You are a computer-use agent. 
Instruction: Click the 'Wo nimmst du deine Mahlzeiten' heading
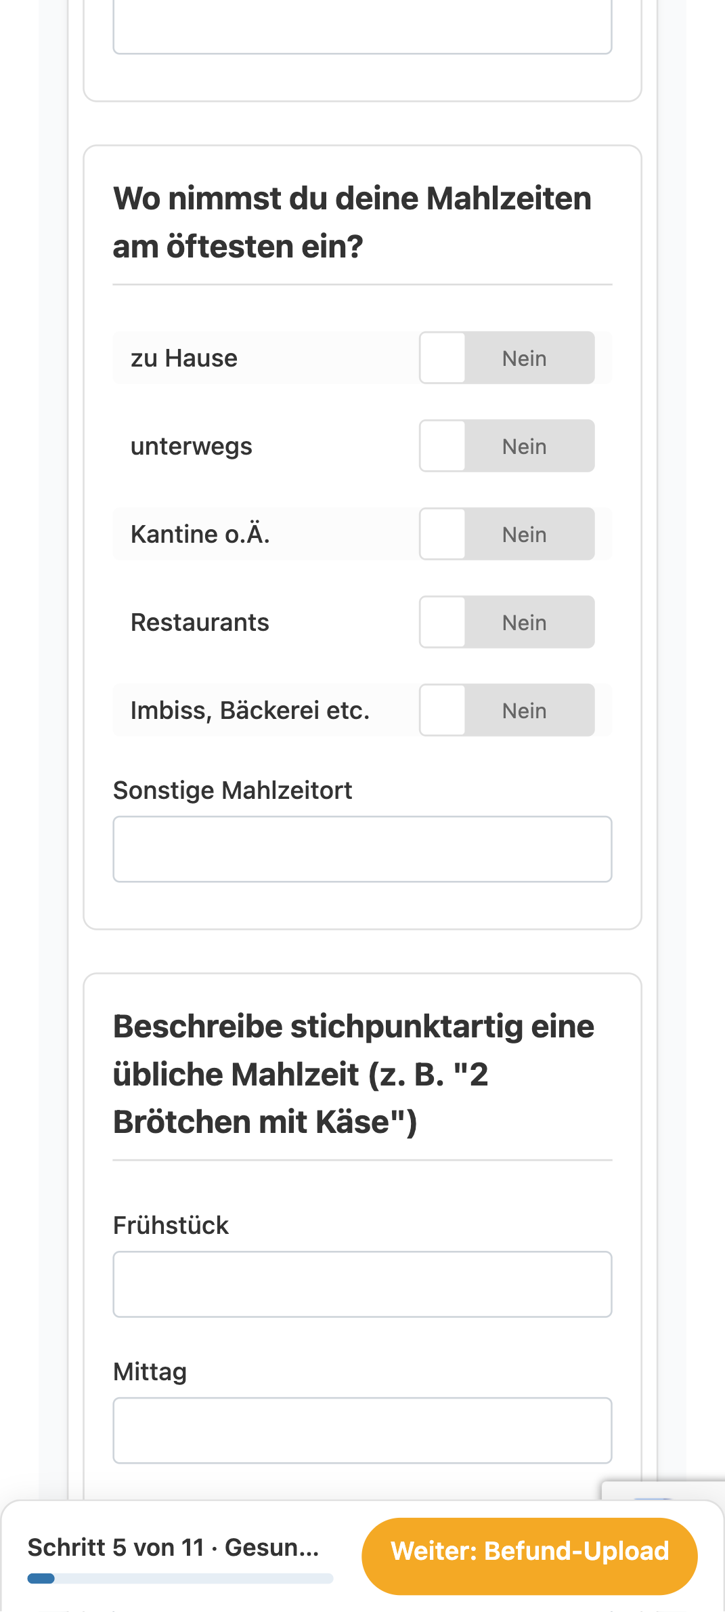tap(352, 222)
